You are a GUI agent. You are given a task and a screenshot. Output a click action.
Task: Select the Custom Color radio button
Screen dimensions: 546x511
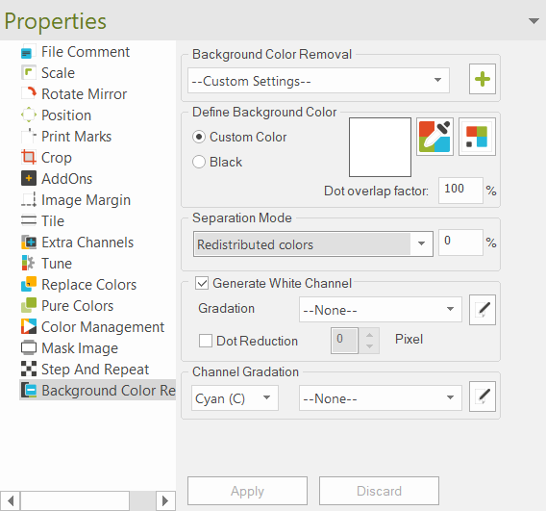(199, 137)
